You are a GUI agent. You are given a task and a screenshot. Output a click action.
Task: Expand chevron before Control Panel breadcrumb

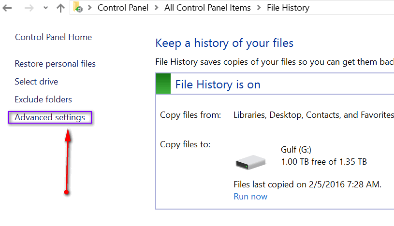click(x=90, y=8)
